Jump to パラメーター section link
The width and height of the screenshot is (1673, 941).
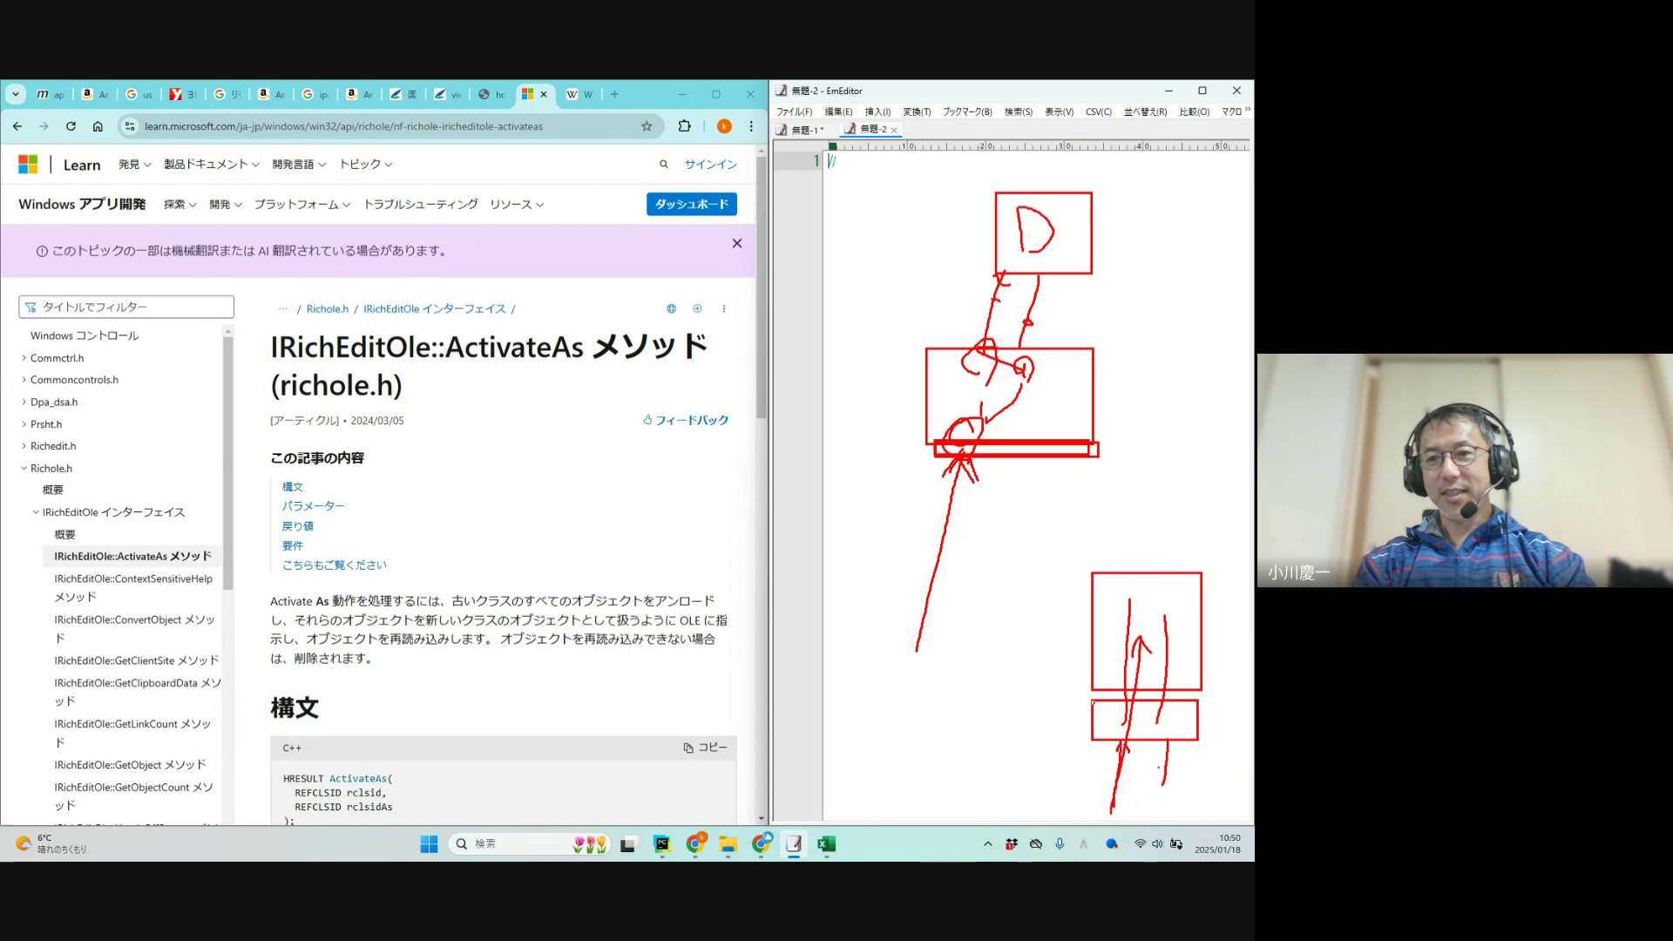(313, 505)
